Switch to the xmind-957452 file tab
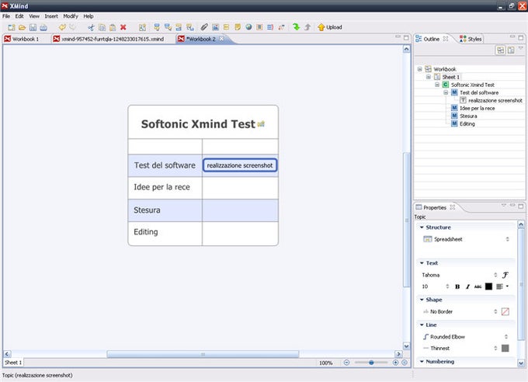Screen dimensions: 528x382 coord(109,39)
